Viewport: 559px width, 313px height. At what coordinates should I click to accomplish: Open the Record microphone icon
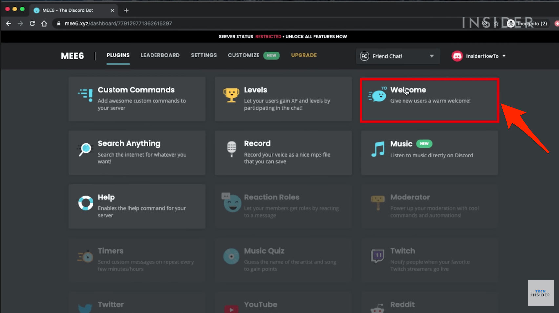tap(231, 149)
